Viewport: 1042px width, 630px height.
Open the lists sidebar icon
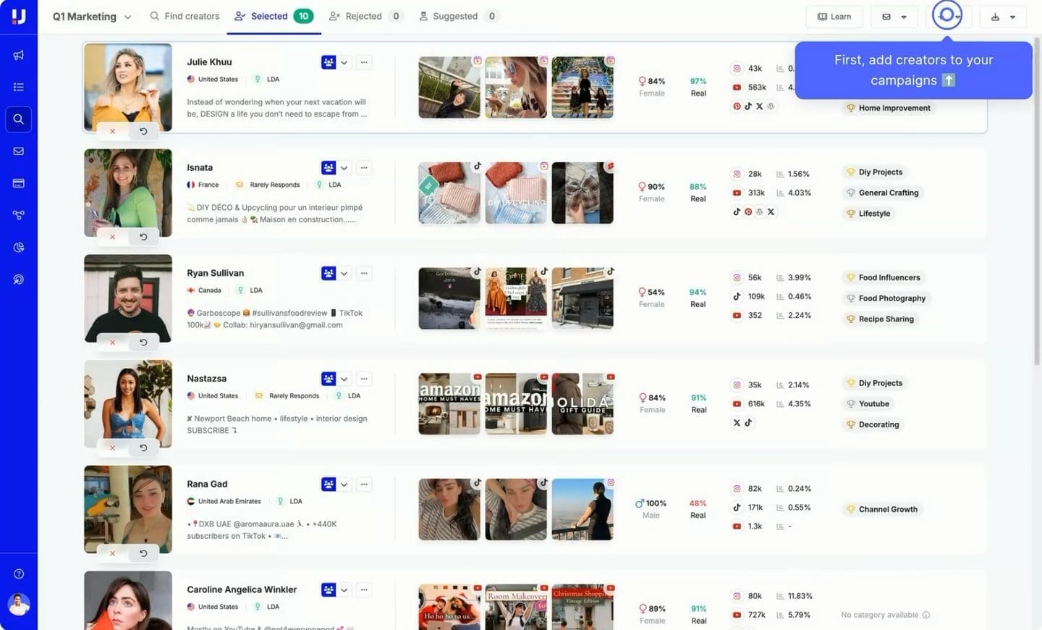19,87
